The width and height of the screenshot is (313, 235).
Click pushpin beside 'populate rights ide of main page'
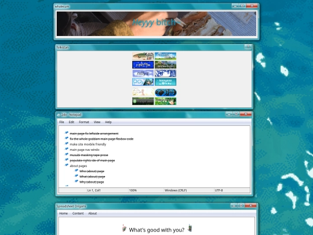67,160
